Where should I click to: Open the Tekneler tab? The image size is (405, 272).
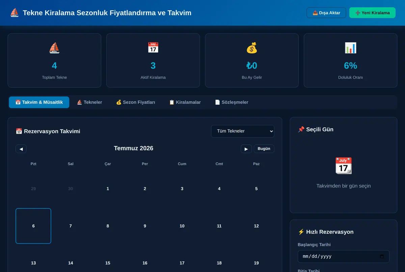click(89, 102)
